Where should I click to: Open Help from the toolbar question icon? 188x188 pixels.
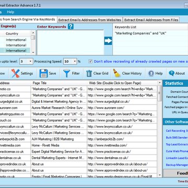pyautogui.click(x=156, y=74)
